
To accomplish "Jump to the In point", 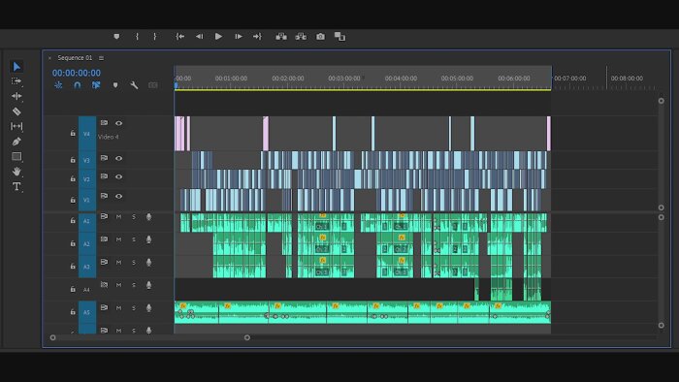I will [x=180, y=37].
